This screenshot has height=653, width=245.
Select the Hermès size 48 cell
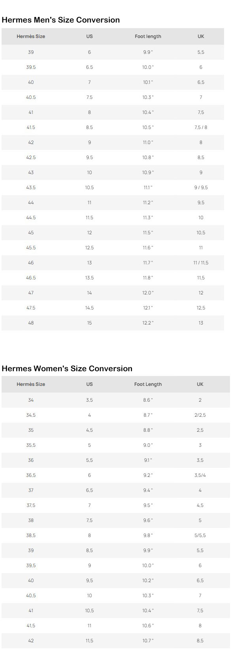pyautogui.click(x=31, y=323)
